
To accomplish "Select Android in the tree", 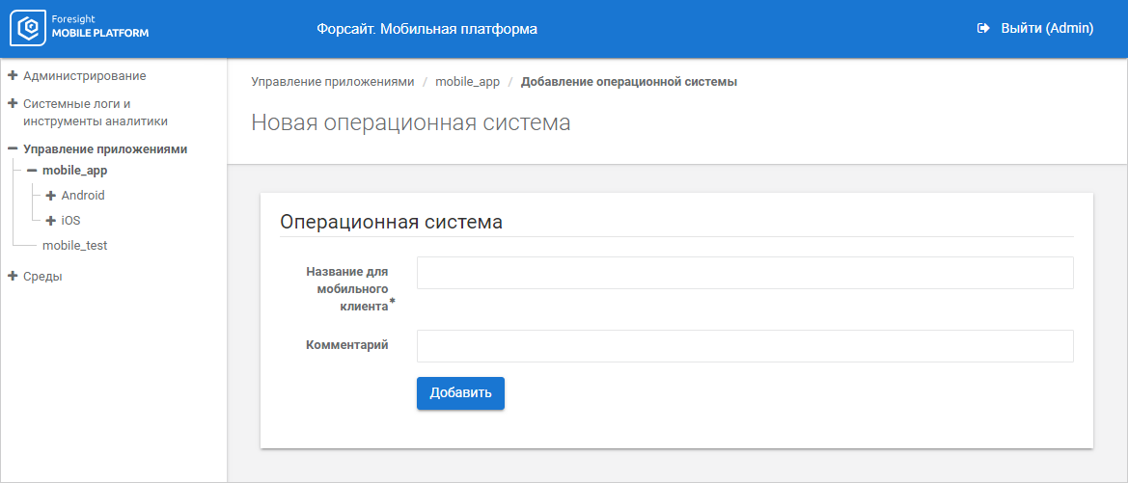I will pyautogui.click(x=83, y=196).
